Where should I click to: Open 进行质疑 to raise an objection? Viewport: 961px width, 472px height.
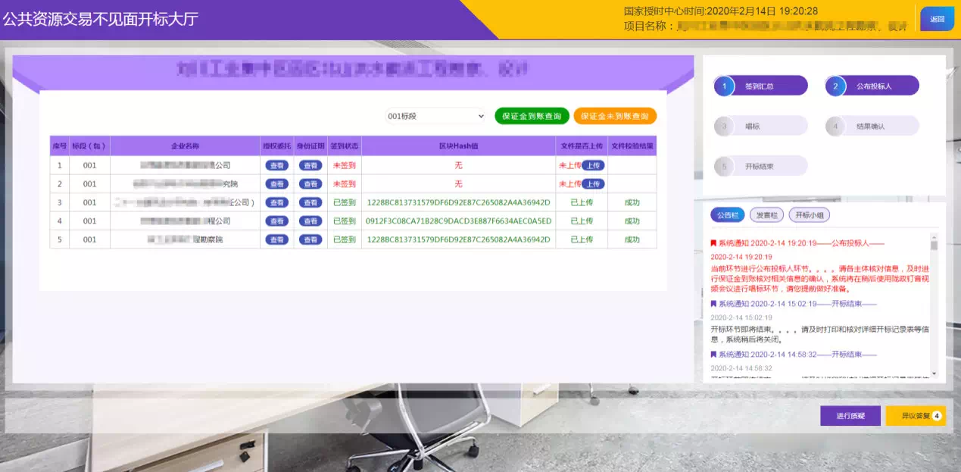[x=850, y=415]
